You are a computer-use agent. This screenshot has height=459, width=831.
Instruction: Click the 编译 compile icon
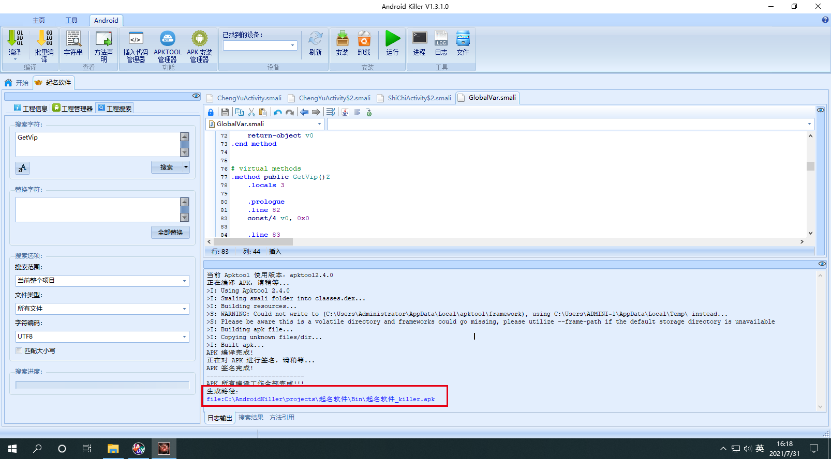tap(15, 38)
